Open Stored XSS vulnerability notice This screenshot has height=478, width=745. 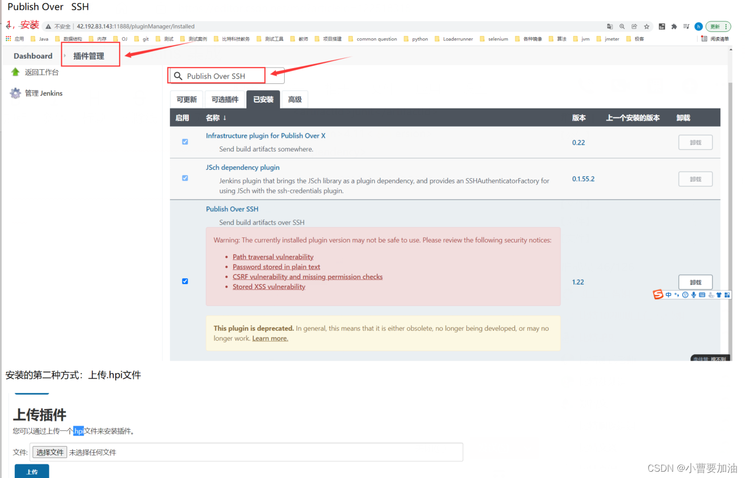pyautogui.click(x=269, y=287)
